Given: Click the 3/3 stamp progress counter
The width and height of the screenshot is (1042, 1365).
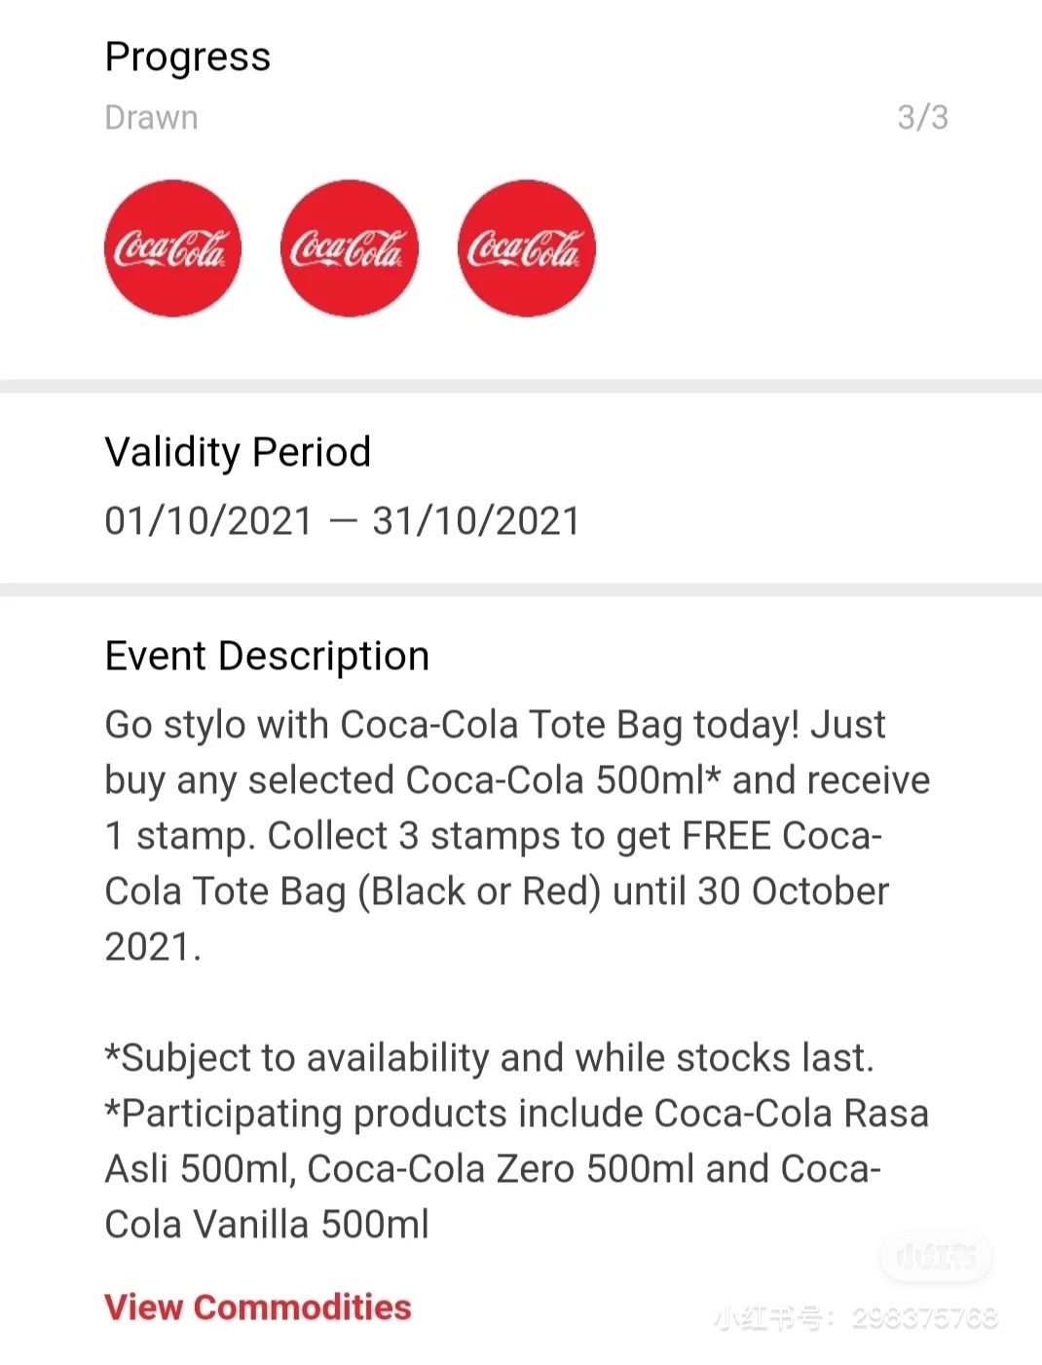Looking at the screenshot, I should tap(921, 118).
